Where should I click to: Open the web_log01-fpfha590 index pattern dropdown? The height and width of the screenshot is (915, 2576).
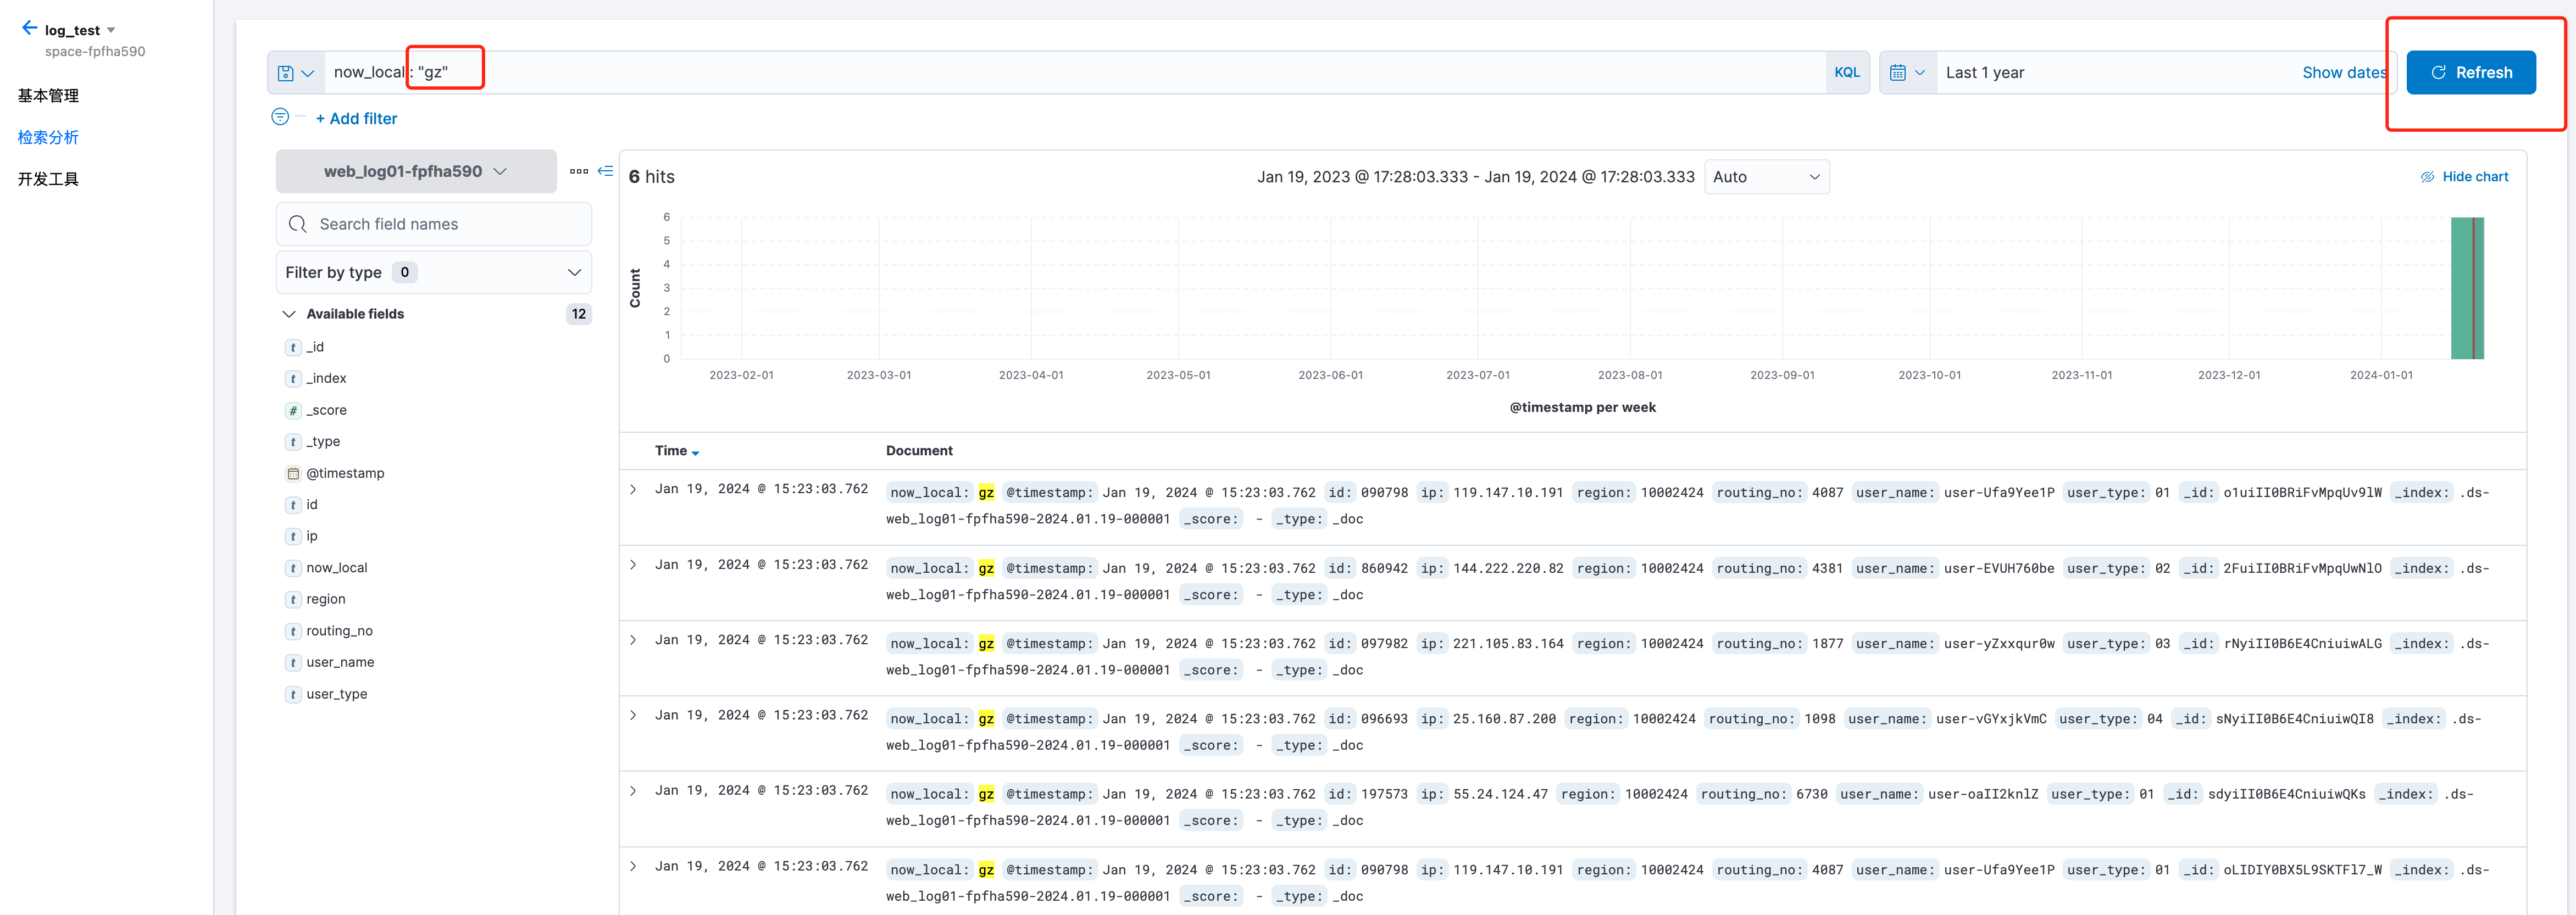point(415,172)
